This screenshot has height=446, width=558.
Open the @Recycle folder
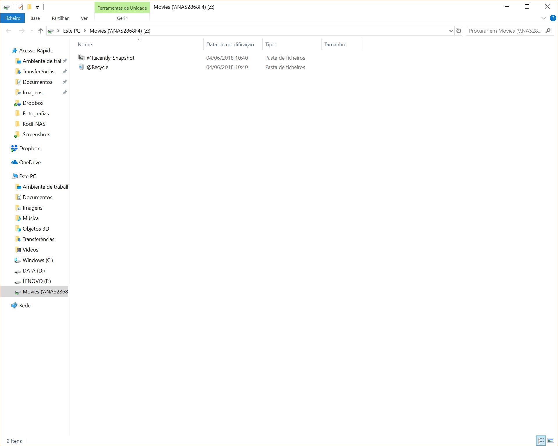[97, 67]
